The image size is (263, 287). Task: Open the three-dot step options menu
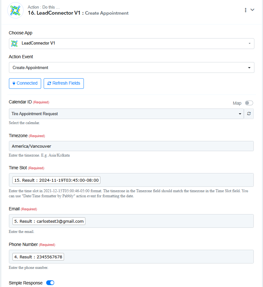pos(245,10)
